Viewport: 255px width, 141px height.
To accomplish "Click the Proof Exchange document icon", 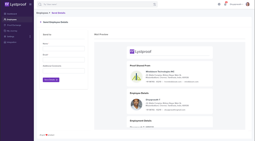I will click(5, 25).
